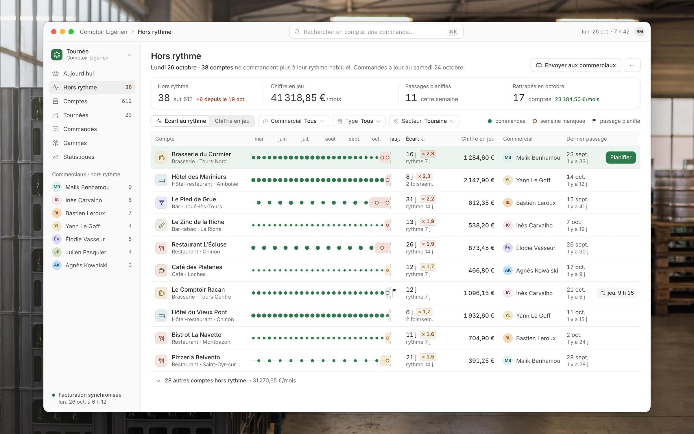The height and width of the screenshot is (434, 694).
Task: Click the Aujourd'hui sunrise icon in the sidebar
Action: tap(56, 73)
